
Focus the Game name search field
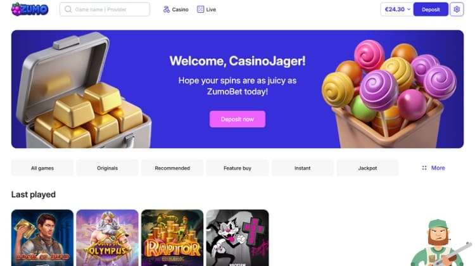[x=104, y=9]
